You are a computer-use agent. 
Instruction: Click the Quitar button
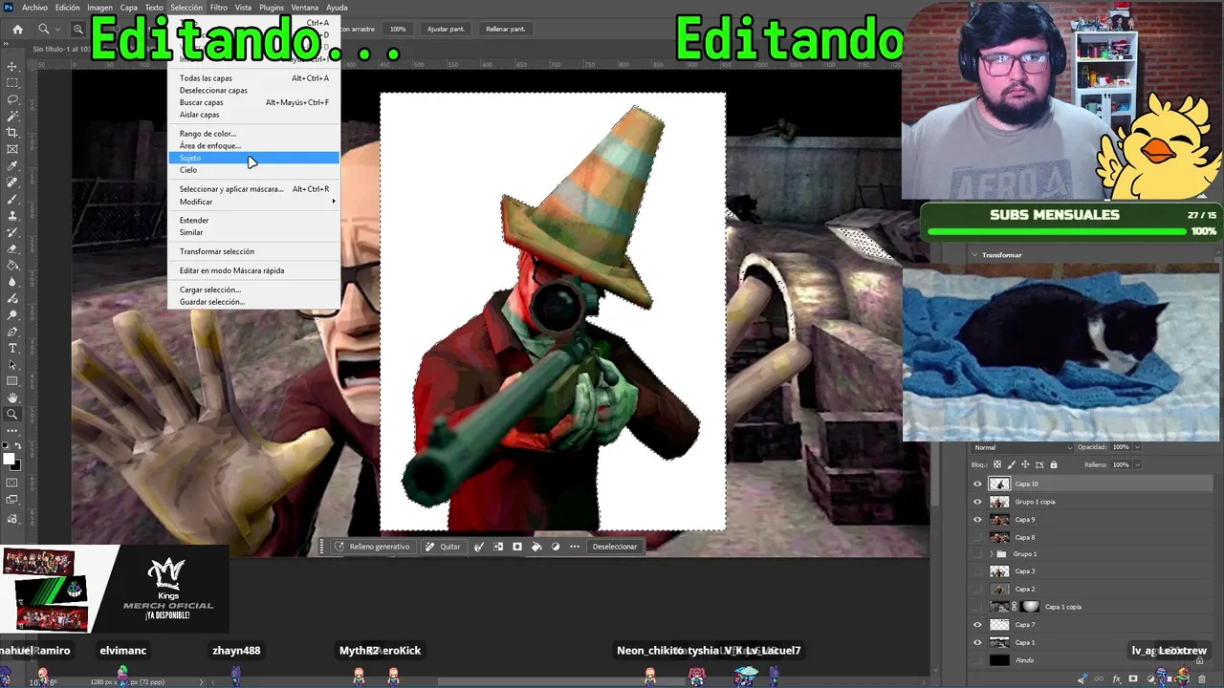(x=444, y=547)
